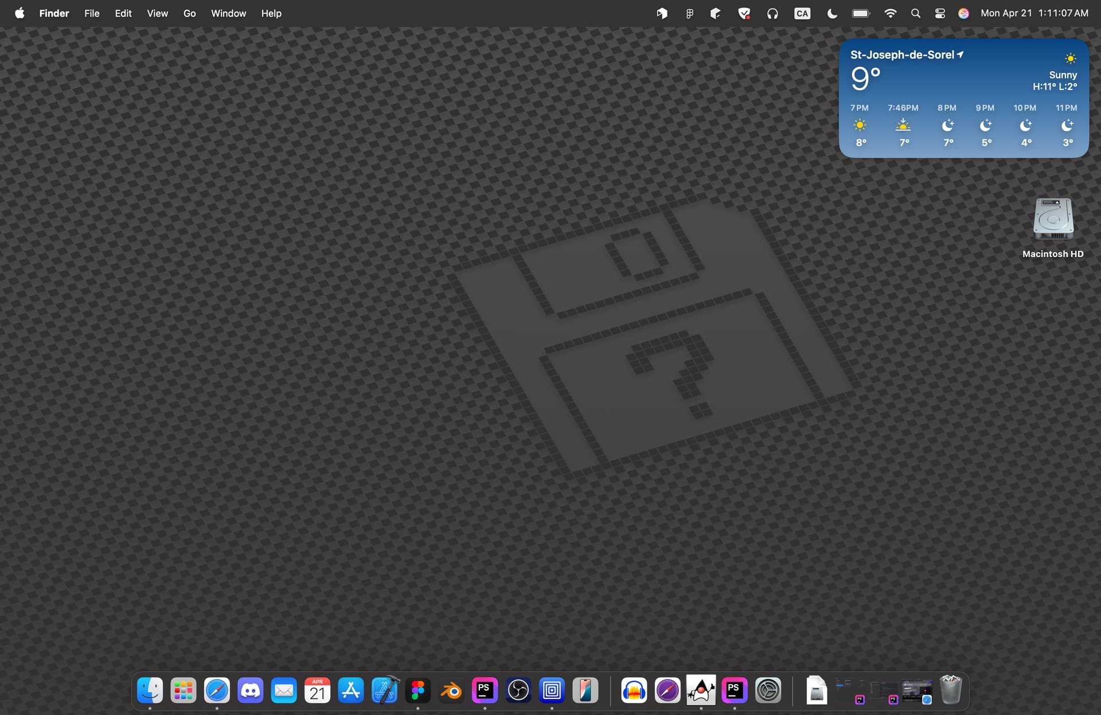Toggle Do Not Disturb moon icon
This screenshot has width=1101, height=715.
click(x=832, y=13)
